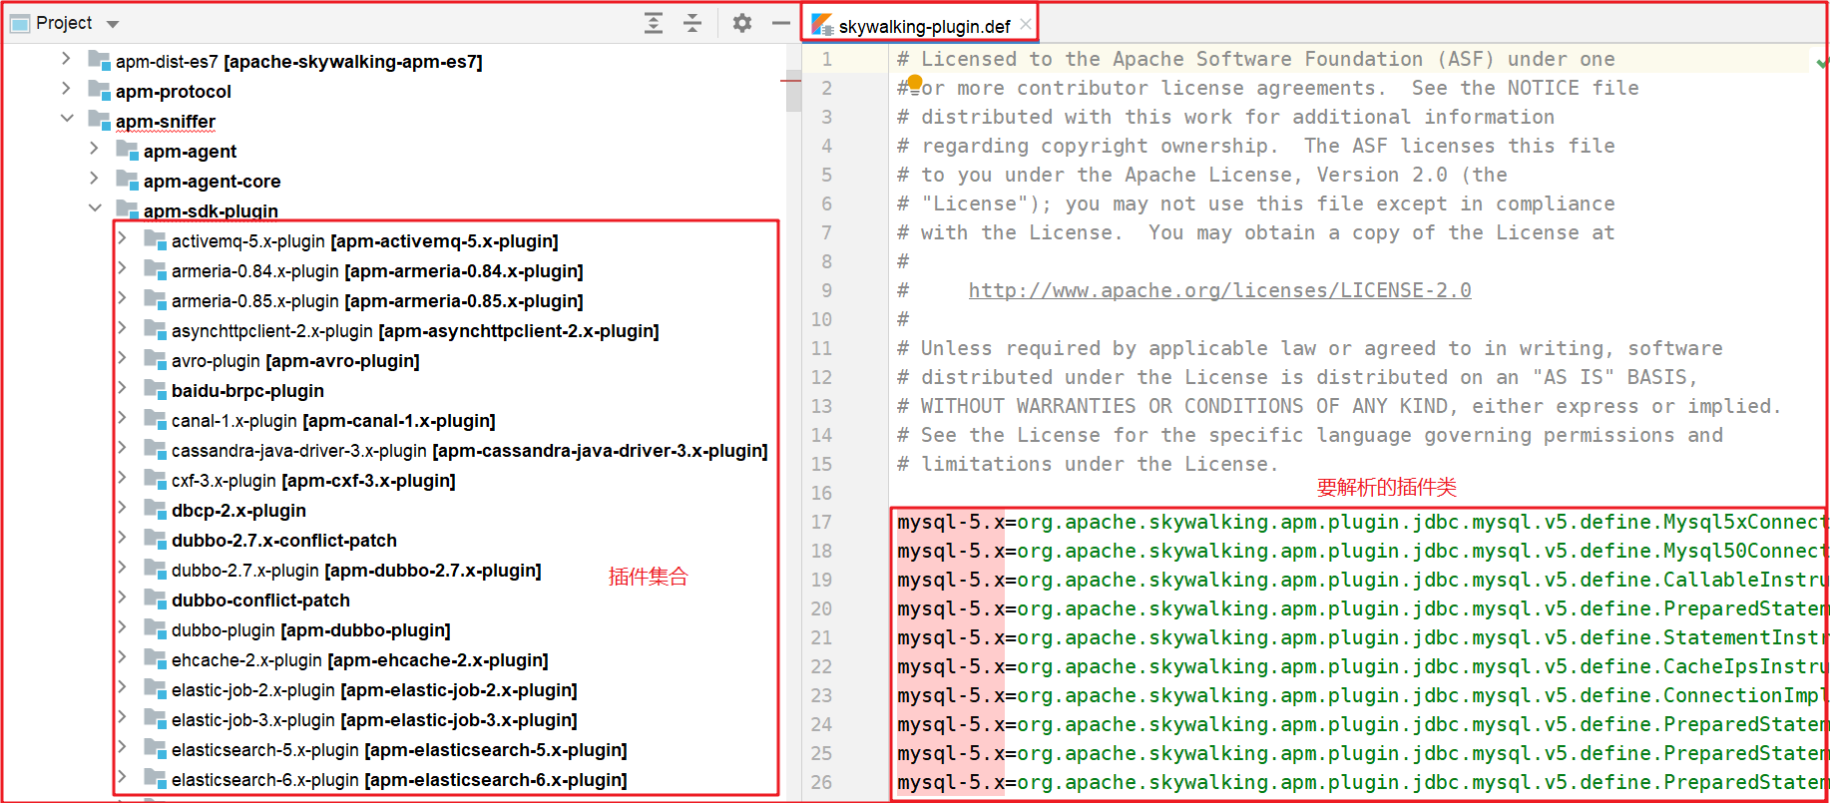Expand apm-dist-es7 module
Screen dimensions: 1830x803
coord(66,60)
